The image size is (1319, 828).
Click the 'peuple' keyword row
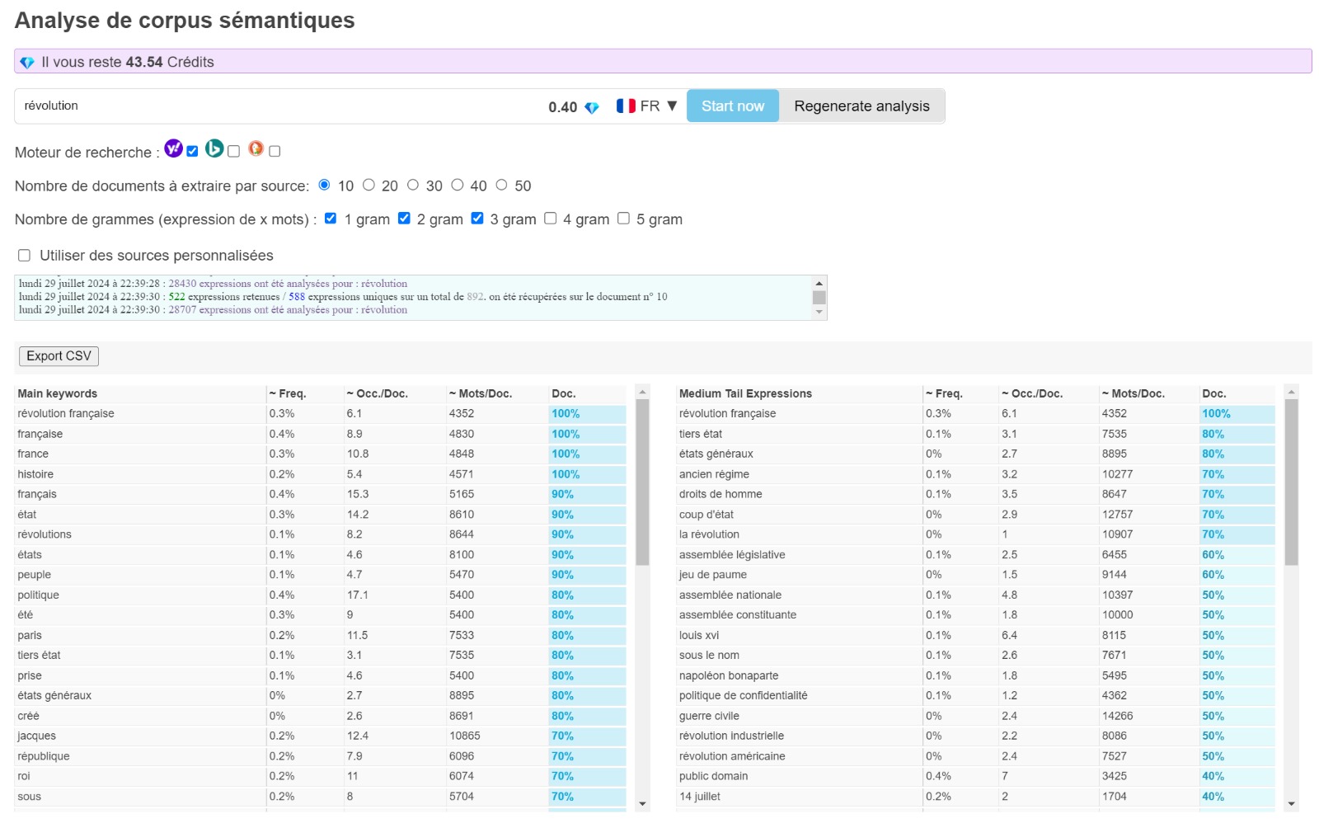322,575
